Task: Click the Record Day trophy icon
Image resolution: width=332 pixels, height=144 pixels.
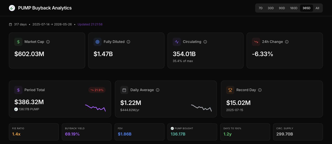Action: pyautogui.click(x=230, y=90)
